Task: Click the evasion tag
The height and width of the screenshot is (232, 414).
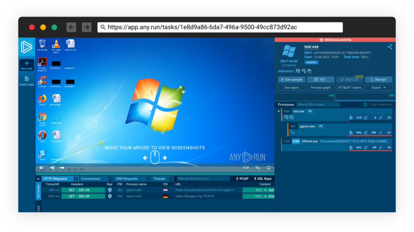Action: coord(311,62)
